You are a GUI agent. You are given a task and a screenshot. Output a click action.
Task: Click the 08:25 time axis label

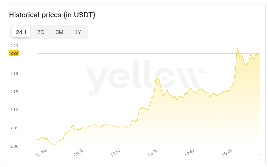(79, 153)
